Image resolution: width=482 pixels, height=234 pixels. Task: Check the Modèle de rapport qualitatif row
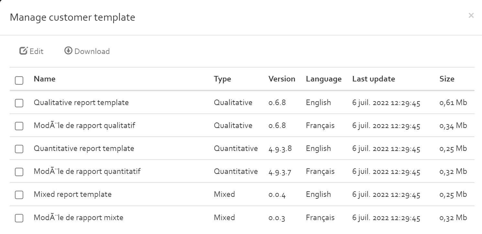coord(19,126)
